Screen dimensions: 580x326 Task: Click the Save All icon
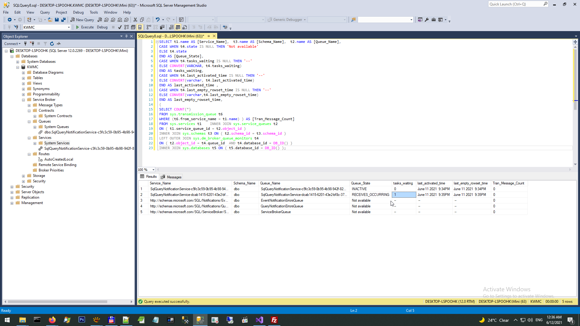[63, 20]
